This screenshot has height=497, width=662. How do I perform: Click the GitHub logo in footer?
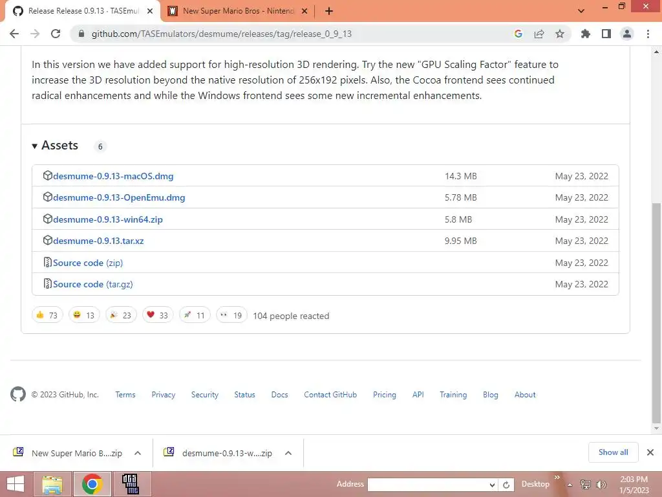(x=17, y=394)
